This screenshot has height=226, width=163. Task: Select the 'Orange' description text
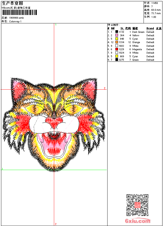pyautogui.click(x=136, y=42)
